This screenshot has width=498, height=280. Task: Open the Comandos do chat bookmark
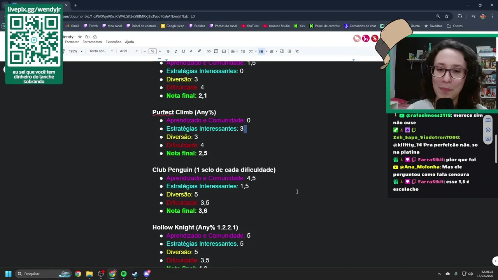click(360, 26)
